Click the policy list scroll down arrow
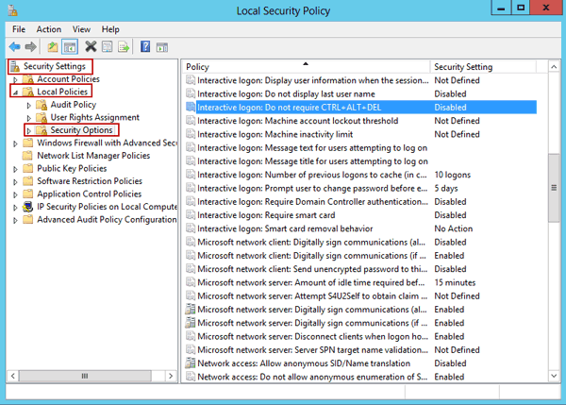Screen dimensions: 566x405 [x=554, y=376]
